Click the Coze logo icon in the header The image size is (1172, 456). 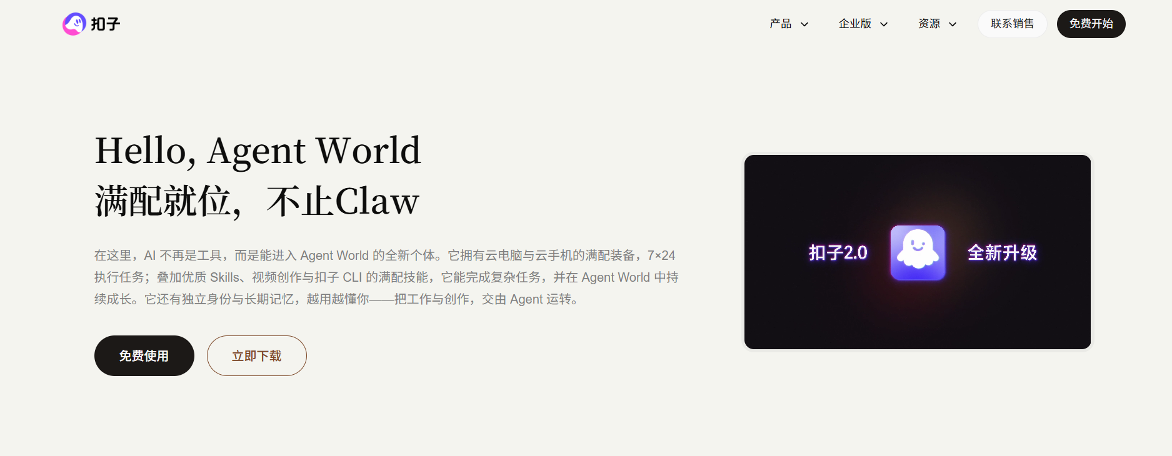pos(74,24)
